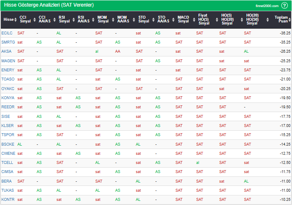This screenshot has width=292, height=205.
Task: Open the MAGEN stock link
Action: point(8,61)
